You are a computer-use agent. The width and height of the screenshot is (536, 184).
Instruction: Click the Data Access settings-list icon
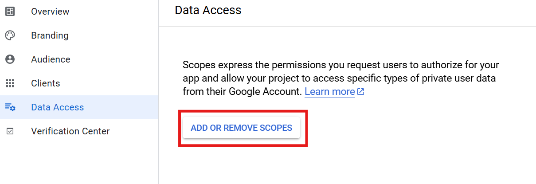click(10, 107)
